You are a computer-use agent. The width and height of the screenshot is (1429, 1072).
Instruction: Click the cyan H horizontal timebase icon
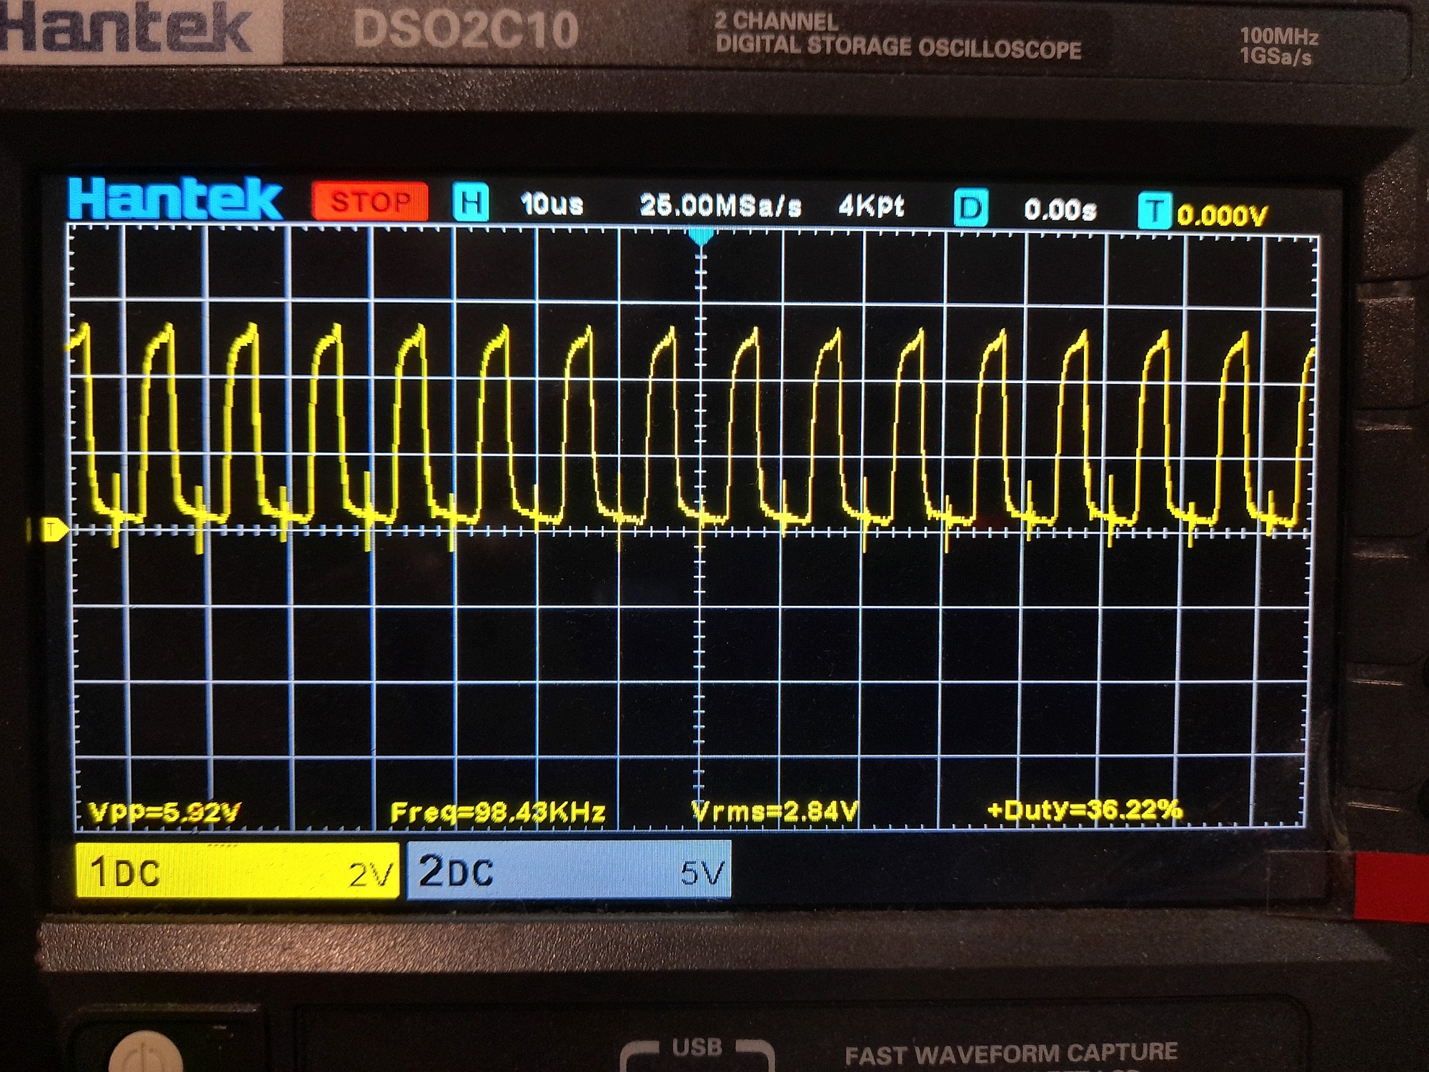pyautogui.click(x=471, y=202)
